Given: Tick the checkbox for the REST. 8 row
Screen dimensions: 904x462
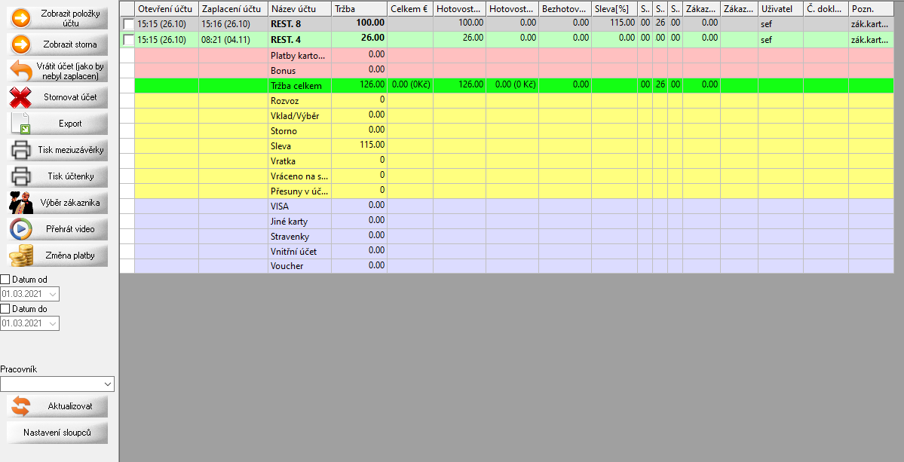Looking at the screenshot, I should 128,24.
